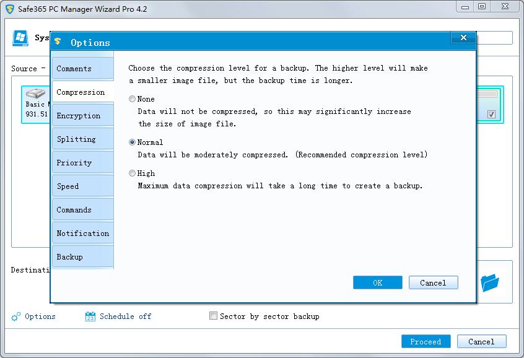Confirm options with the OK button

coord(377,283)
